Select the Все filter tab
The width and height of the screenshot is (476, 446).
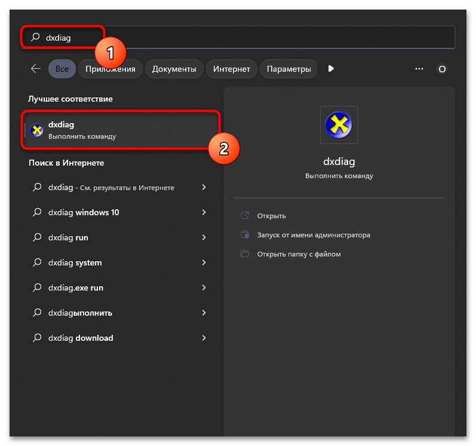[62, 69]
